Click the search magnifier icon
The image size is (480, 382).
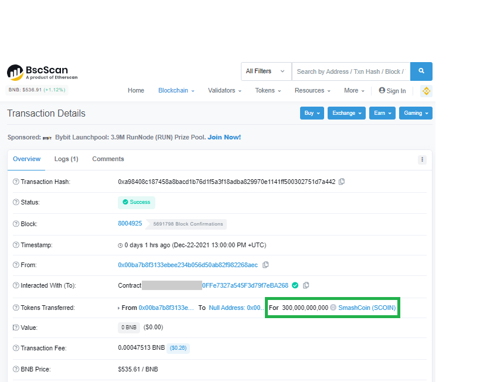[421, 71]
